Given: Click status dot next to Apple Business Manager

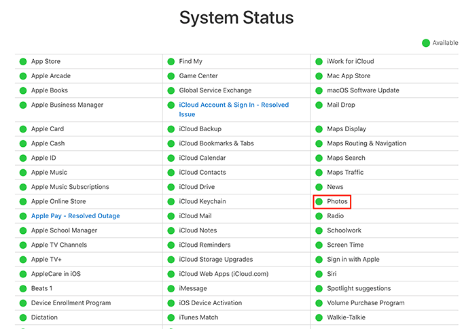Looking at the screenshot, I should pyautogui.click(x=23, y=105).
